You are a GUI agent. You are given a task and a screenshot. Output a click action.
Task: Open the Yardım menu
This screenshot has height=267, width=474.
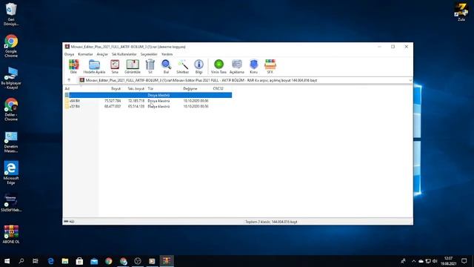[167, 54]
